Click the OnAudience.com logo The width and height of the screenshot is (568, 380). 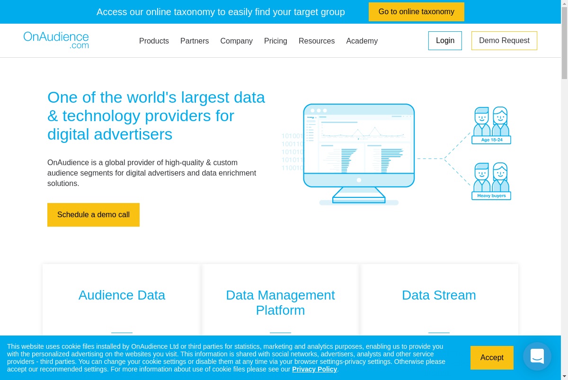pyautogui.click(x=56, y=40)
